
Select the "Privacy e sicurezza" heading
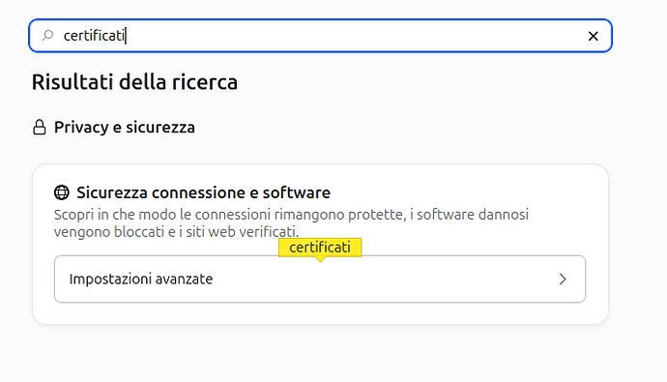point(124,128)
